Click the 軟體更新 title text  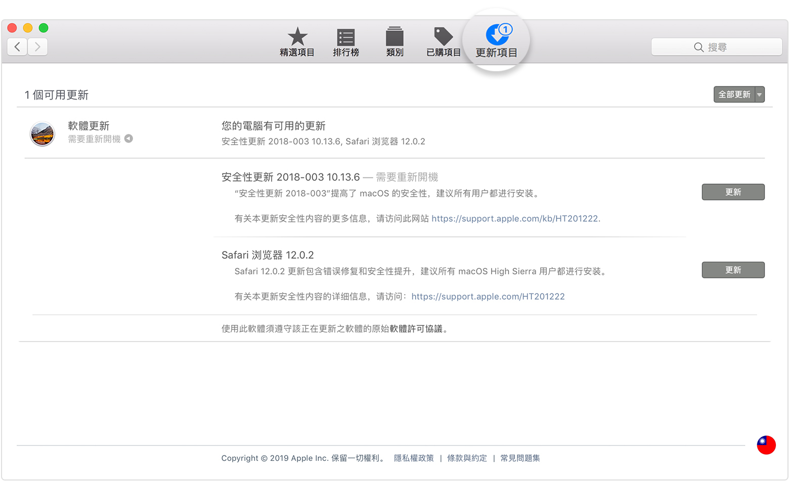tap(89, 125)
